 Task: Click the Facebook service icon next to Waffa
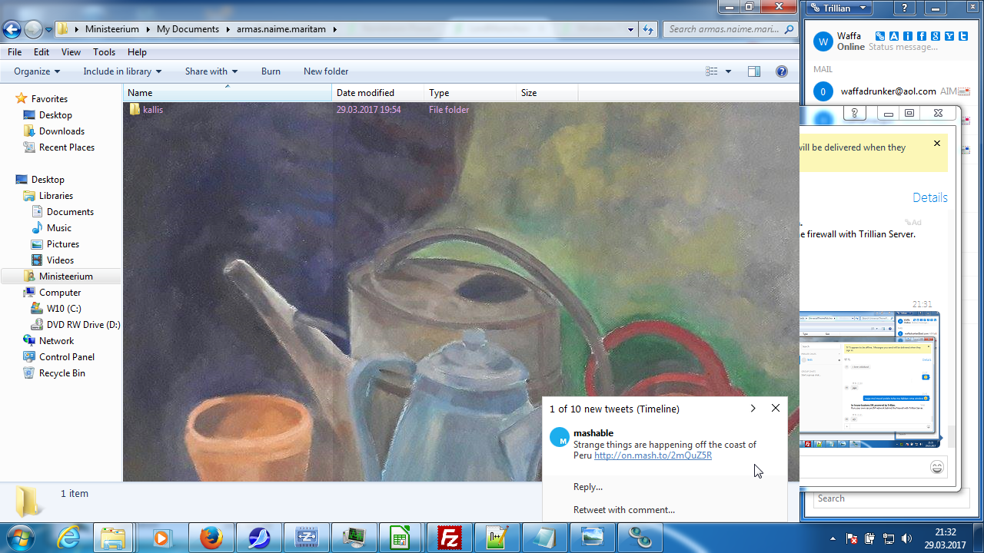pos(922,36)
